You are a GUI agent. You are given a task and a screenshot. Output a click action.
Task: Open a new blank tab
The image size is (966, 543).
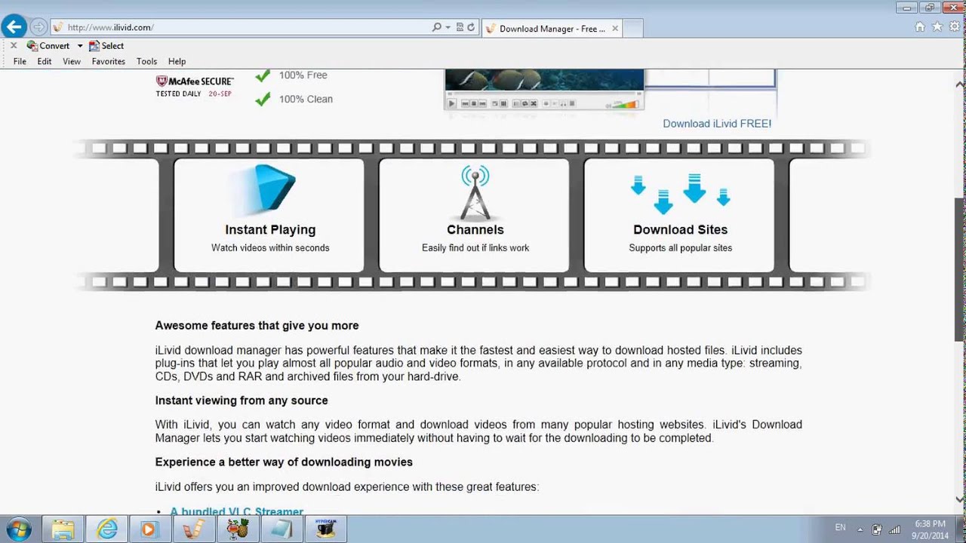click(633, 29)
